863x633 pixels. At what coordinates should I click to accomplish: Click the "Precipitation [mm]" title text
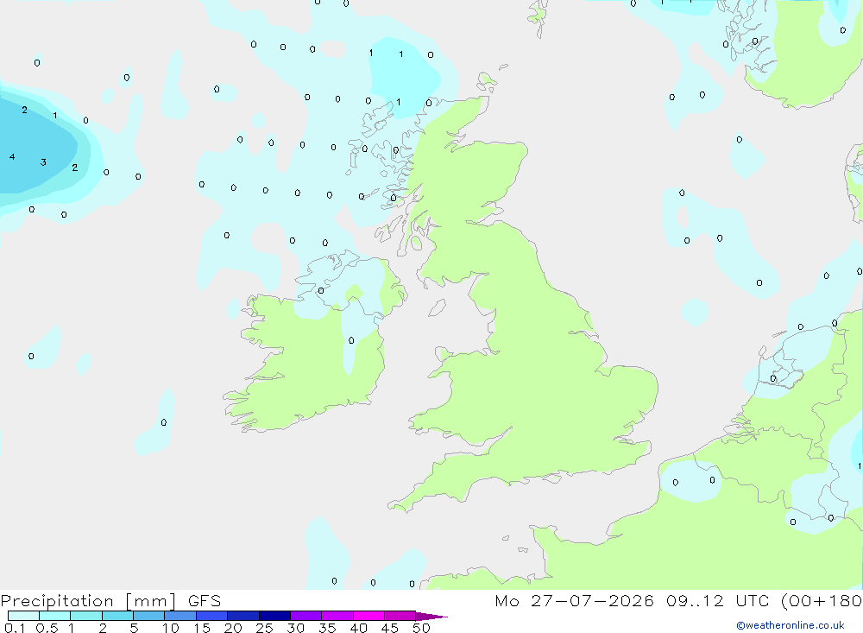pyautogui.click(x=88, y=601)
